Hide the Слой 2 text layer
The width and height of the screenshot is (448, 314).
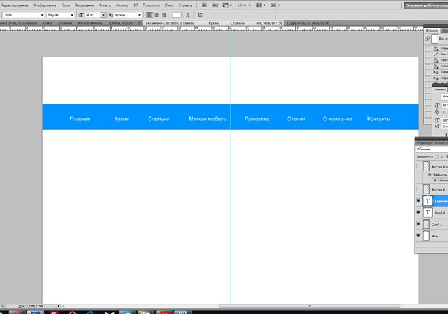click(x=419, y=213)
